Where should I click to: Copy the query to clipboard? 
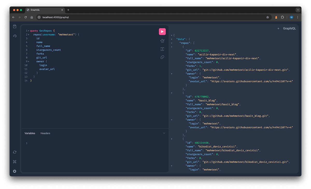pos(162,57)
